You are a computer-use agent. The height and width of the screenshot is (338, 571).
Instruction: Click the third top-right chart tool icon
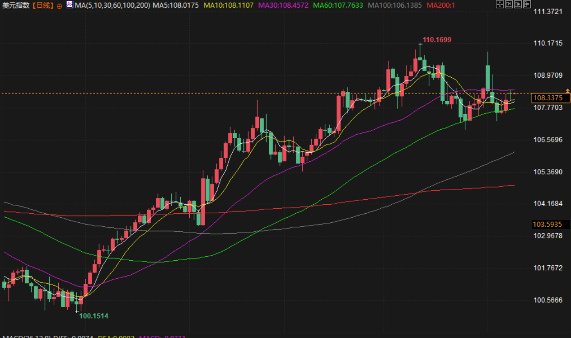[x=518, y=5]
